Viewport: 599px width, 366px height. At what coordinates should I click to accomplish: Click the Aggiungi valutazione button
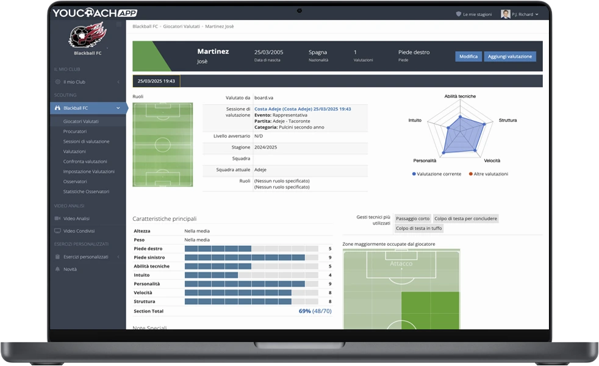pos(510,56)
